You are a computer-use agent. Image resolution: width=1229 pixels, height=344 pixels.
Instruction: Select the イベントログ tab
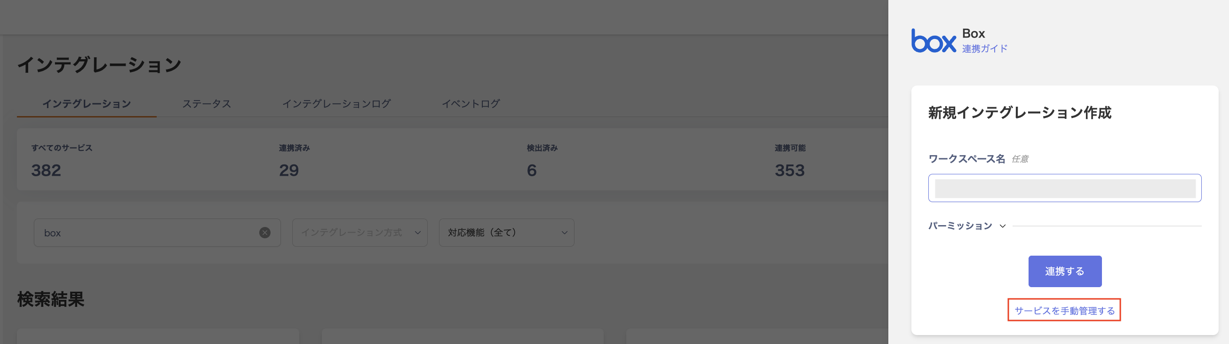coord(471,104)
